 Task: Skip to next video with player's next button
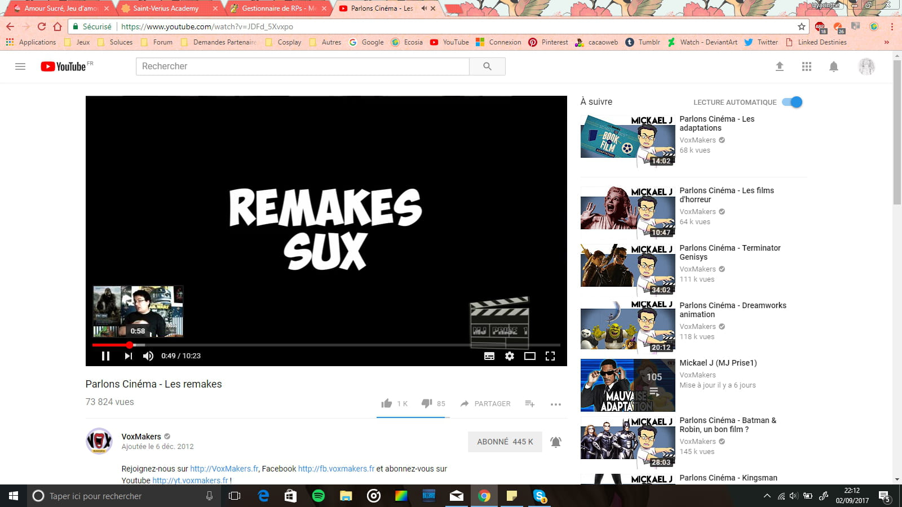pos(129,356)
